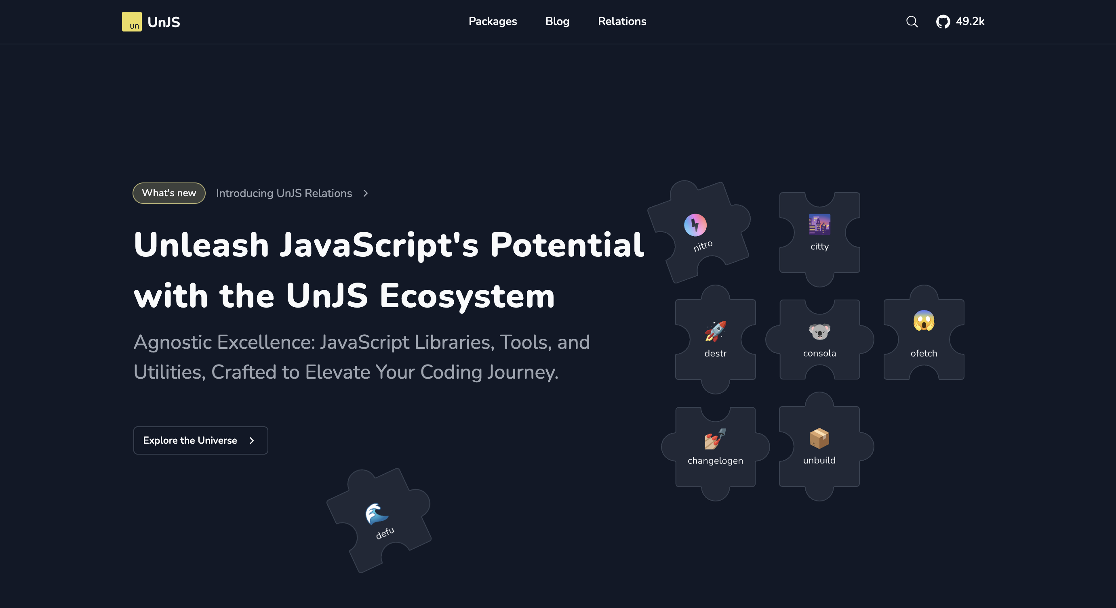
Task: Click chevron next to Introducing UnJS Relations
Action: [366, 193]
